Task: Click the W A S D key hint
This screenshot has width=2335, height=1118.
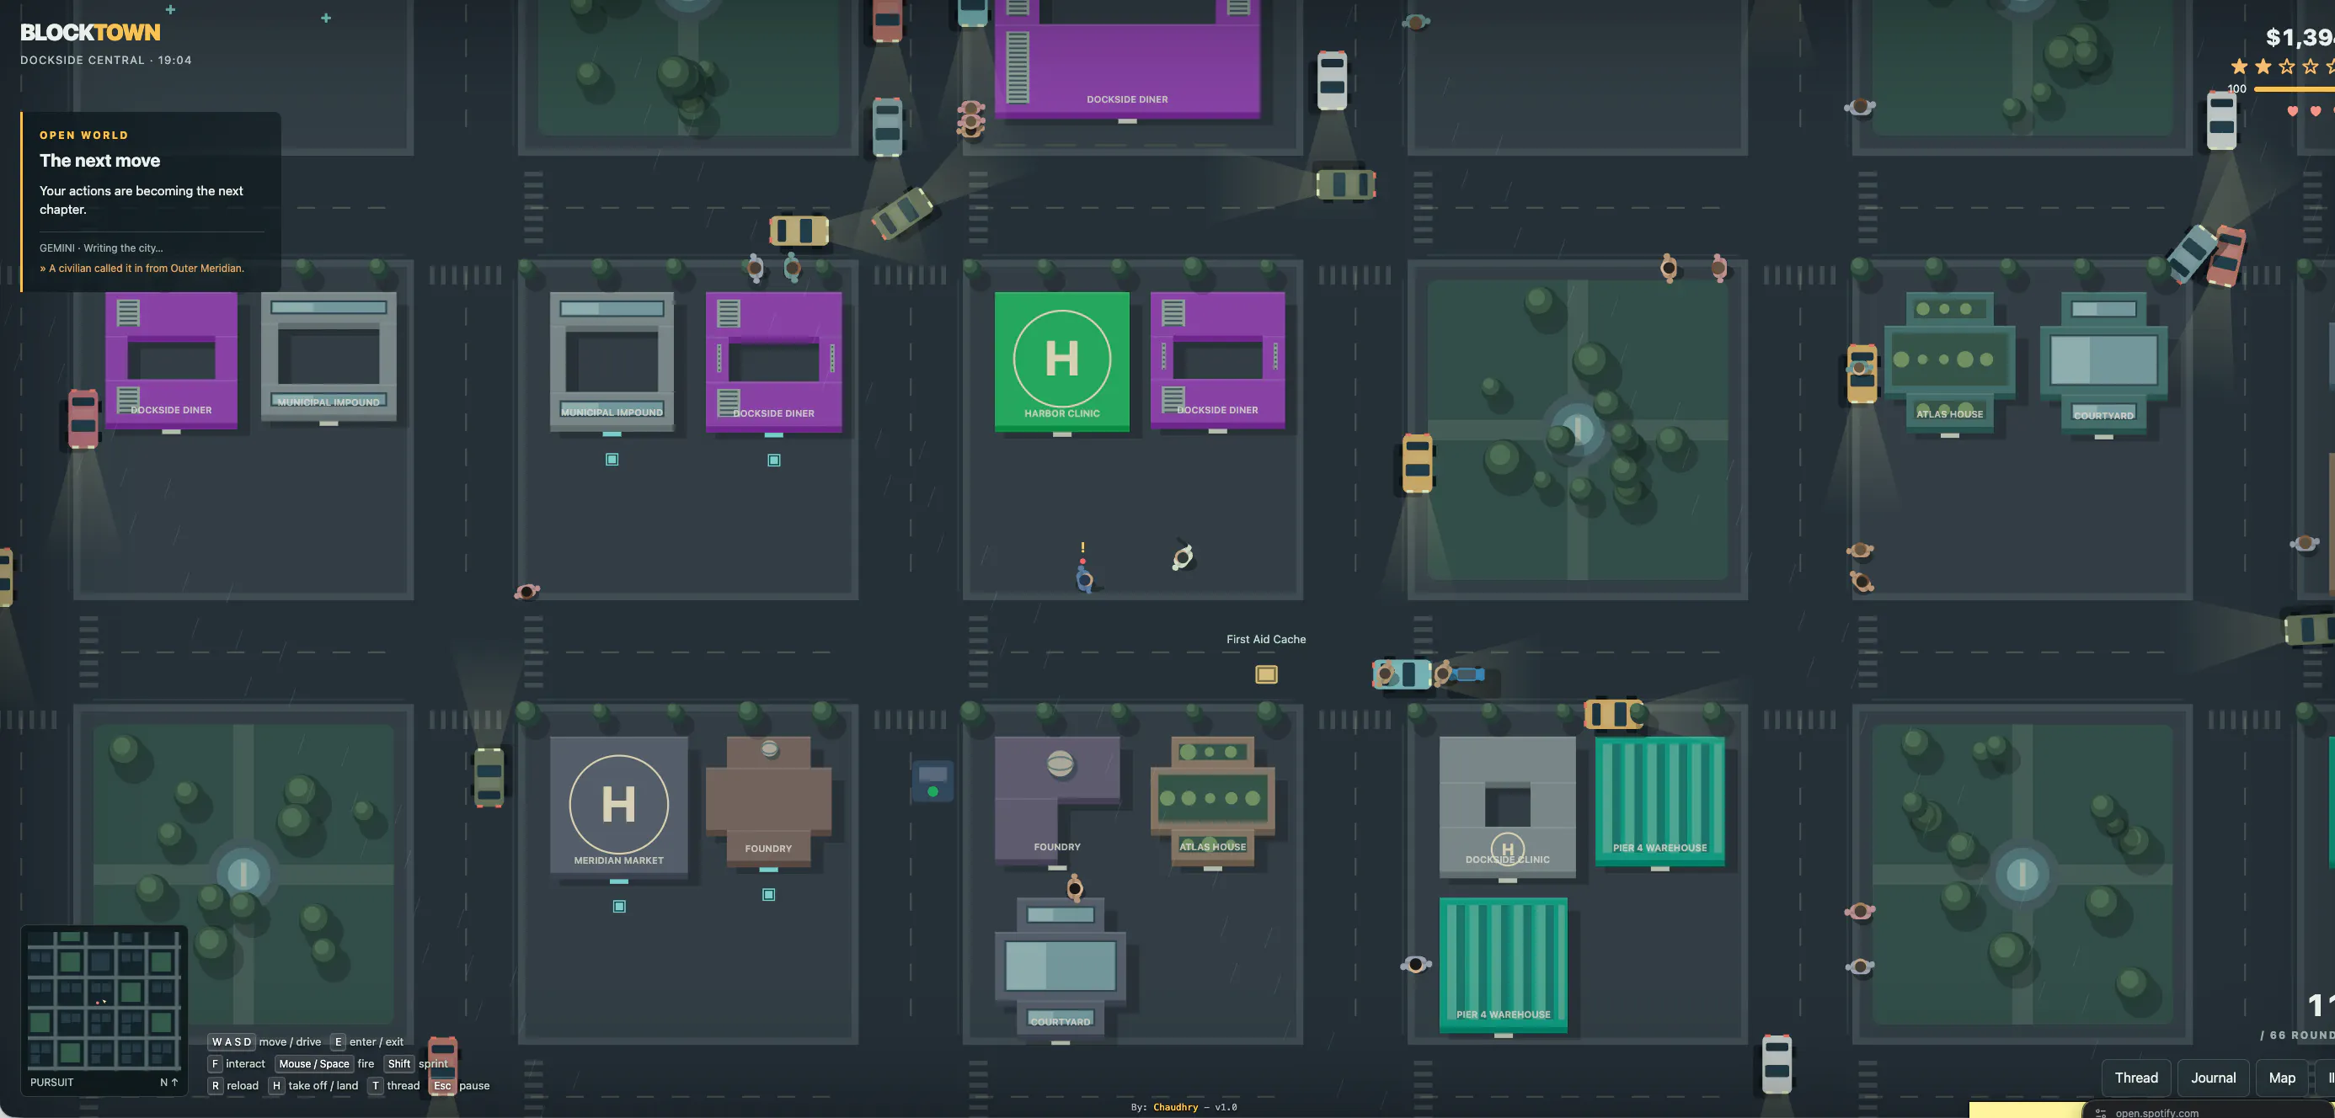Action: (x=231, y=1042)
